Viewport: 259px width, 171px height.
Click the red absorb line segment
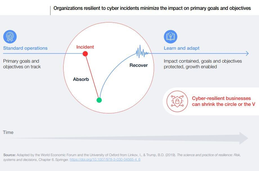click(x=92, y=77)
